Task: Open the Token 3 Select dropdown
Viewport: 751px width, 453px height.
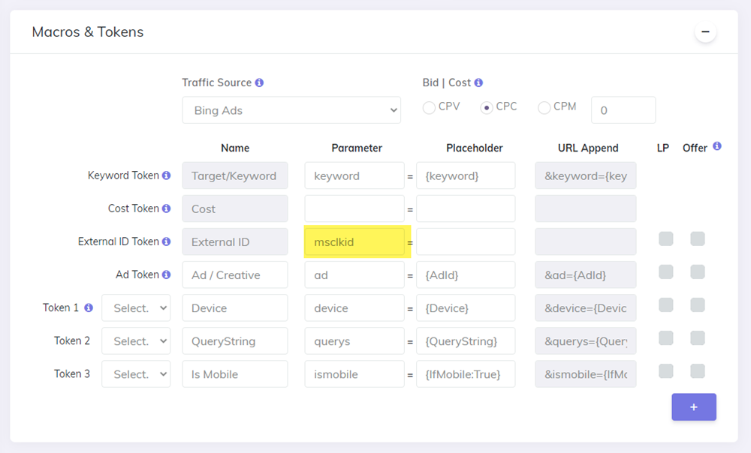Action: [136, 373]
